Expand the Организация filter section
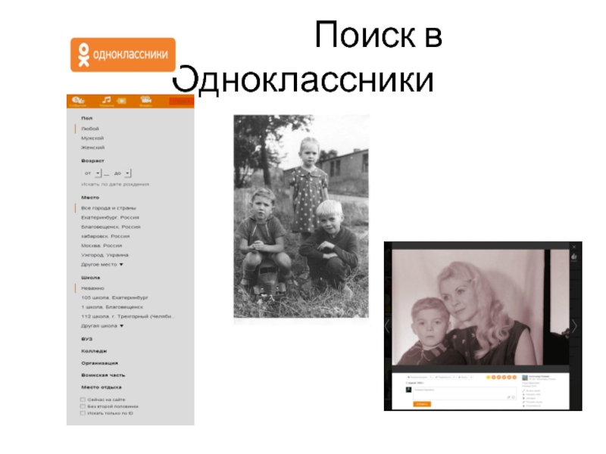 [x=100, y=363]
